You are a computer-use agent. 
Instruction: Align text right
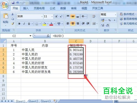tap(78, 24)
